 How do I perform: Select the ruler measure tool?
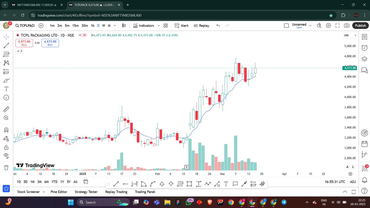tap(6, 109)
